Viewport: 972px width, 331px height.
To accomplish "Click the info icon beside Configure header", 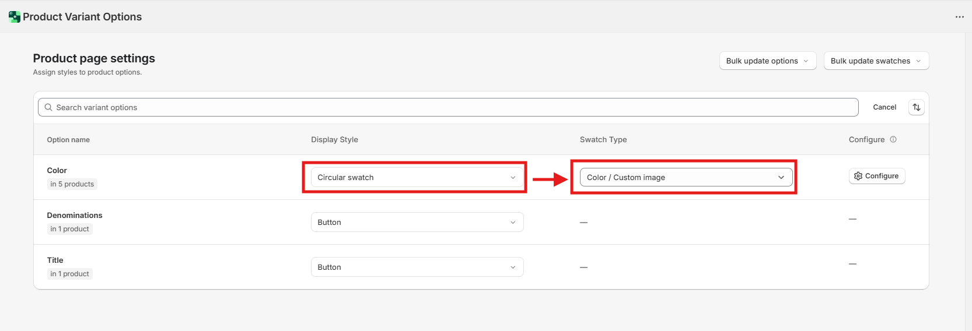I will click(893, 139).
